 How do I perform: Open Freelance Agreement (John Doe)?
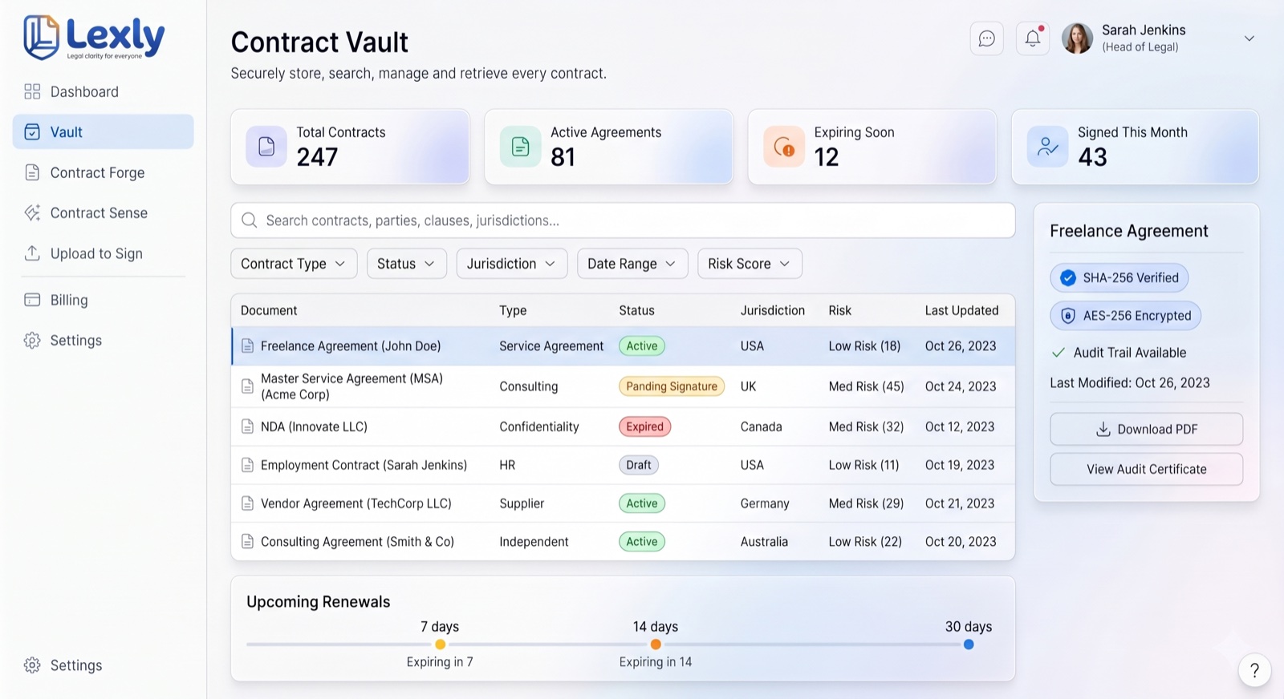tap(351, 346)
